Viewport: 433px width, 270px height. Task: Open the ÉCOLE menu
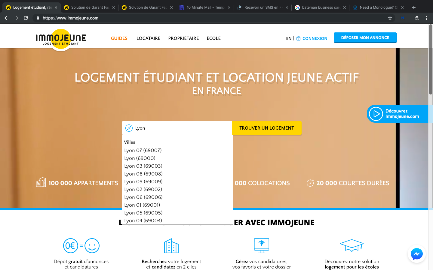pyautogui.click(x=214, y=38)
